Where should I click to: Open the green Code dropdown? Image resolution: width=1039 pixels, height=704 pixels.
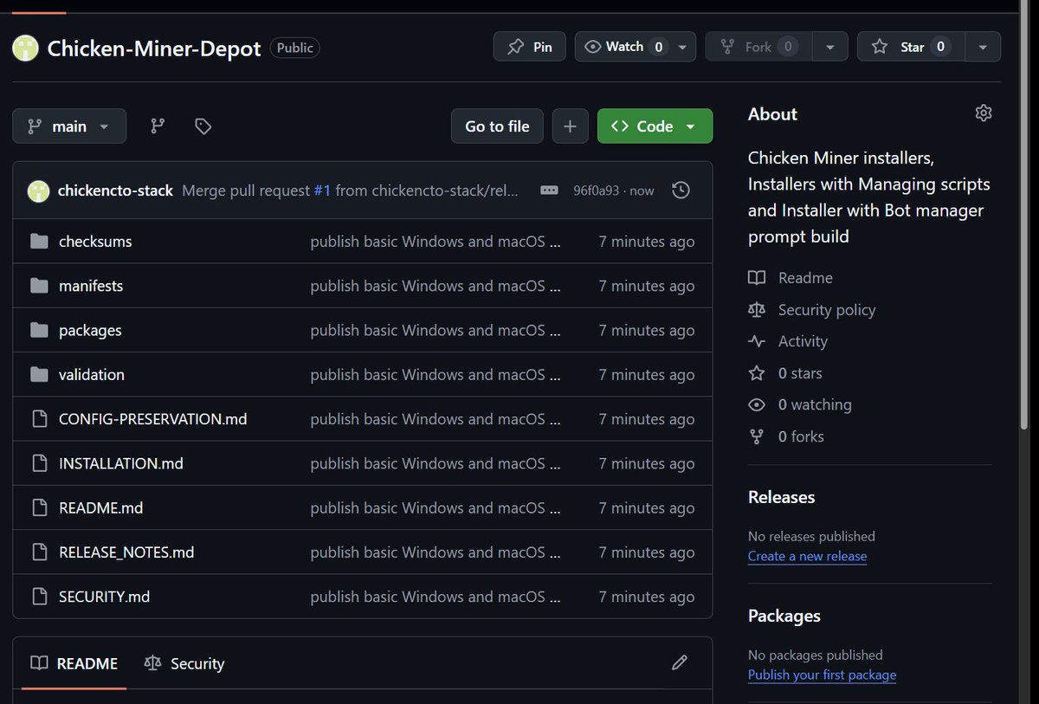click(655, 126)
